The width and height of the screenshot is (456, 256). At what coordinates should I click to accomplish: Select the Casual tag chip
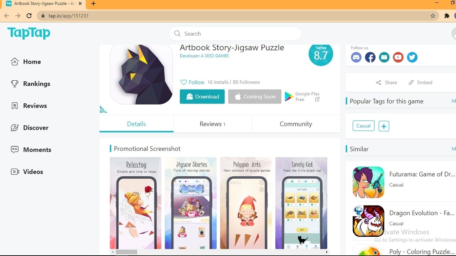pos(363,126)
